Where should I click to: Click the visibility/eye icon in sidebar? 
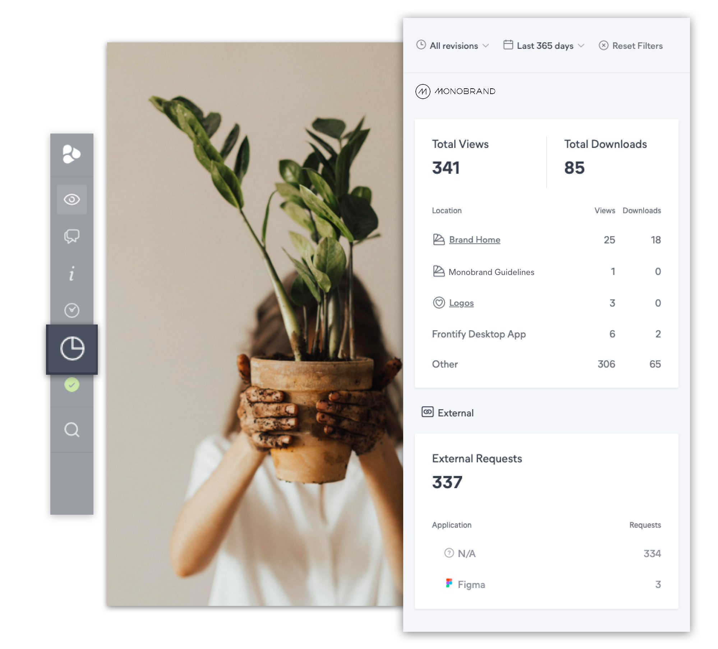pos(72,199)
